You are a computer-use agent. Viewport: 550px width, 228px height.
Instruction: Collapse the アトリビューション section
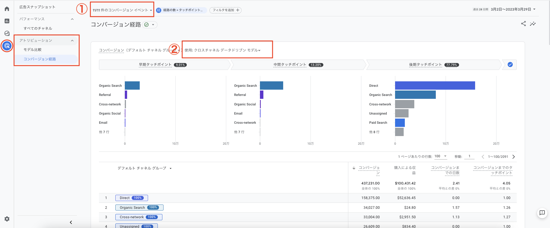(72, 41)
